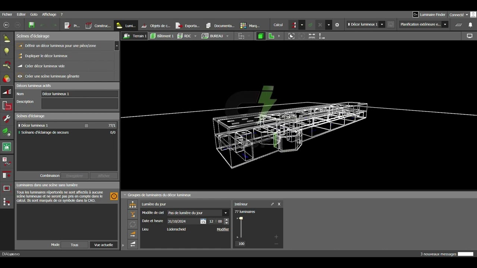477x268 pixels.
Task: Click the back navigation arrow icon
Action: tap(6, 25)
